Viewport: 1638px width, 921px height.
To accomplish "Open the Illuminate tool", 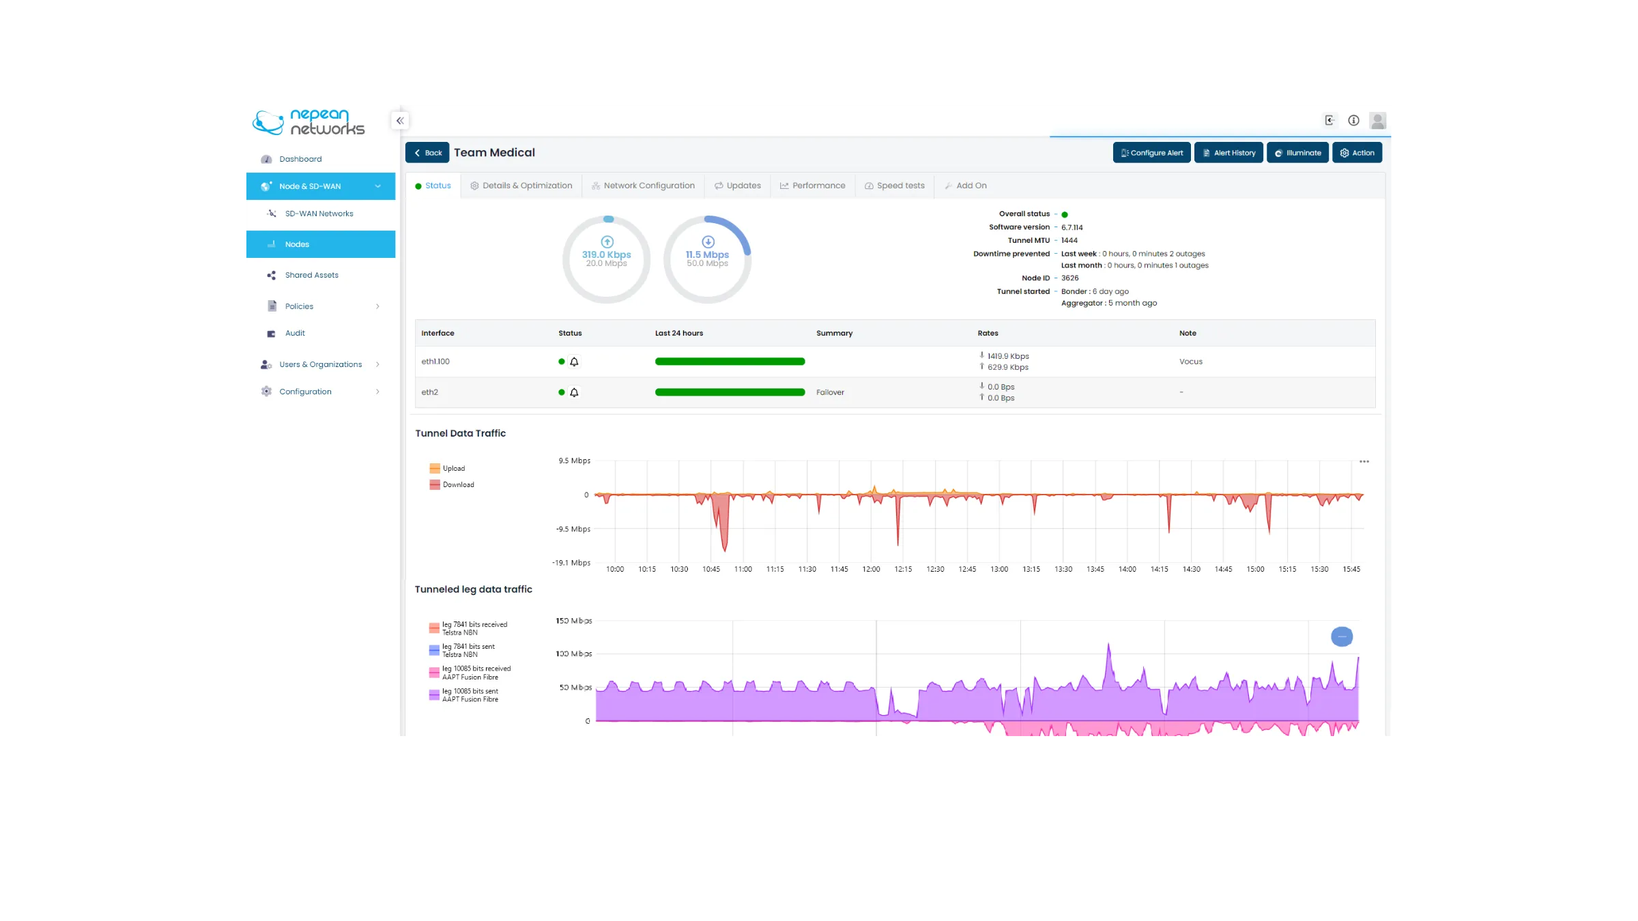I will click(1297, 152).
